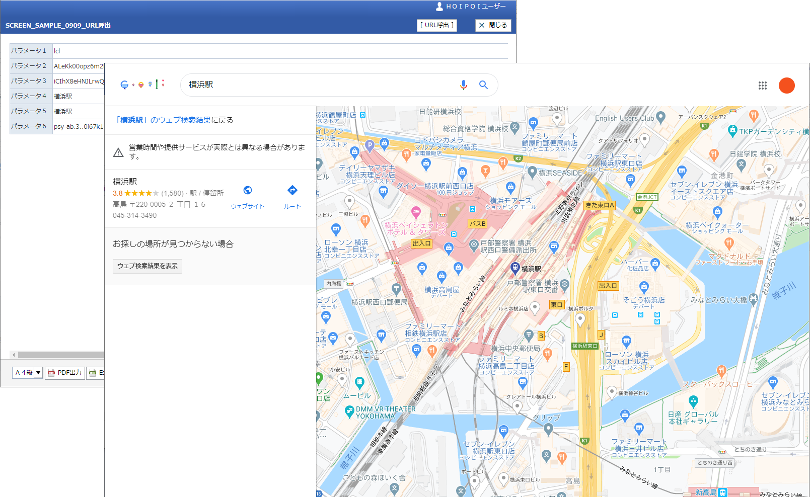This screenshot has height=497, width=810.
Task: Click the 横浜SEASIDE grey map pin
Action: (x=532, y=172)
